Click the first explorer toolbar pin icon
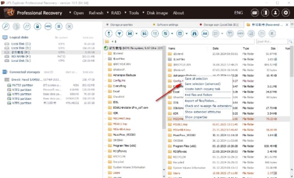This screenshot has width=294, height=178. pos(109,34)
